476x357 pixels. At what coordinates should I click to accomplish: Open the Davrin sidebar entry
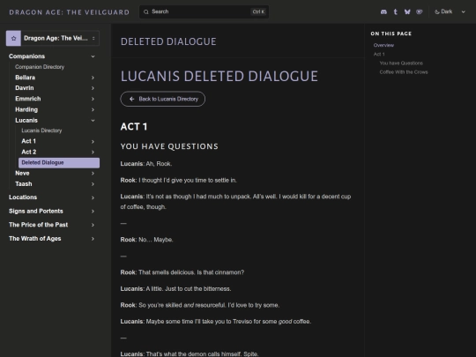pos(25,88)
